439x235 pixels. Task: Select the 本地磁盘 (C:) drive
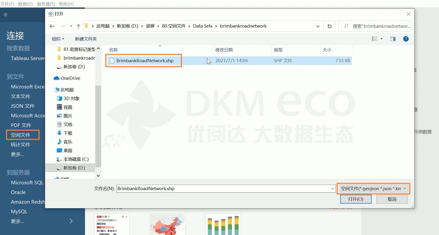[x=76, y=159]
